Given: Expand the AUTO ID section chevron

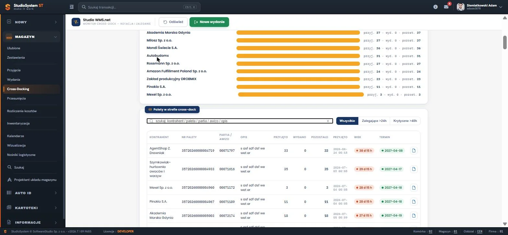Looking at the screenshot, I should pos(56,193).
